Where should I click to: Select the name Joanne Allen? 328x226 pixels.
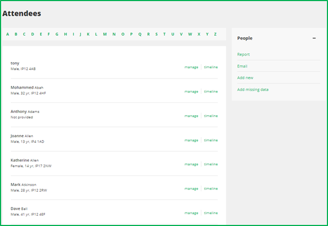tap(22, 136)
